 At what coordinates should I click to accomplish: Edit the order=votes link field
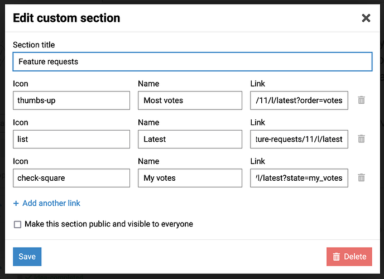pos(299,100)
